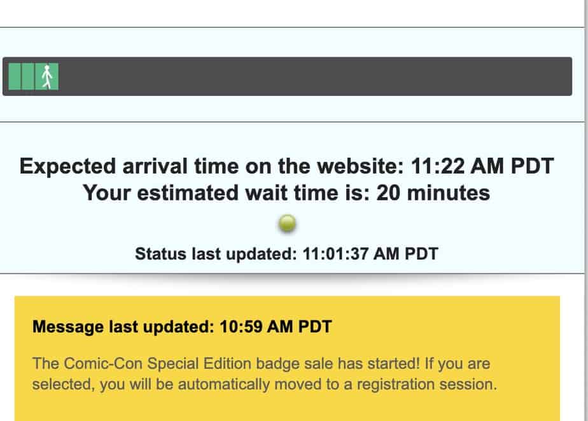Click the green status indicator dot
This screenshot has height=421, width=588.
tap(287, 223)
